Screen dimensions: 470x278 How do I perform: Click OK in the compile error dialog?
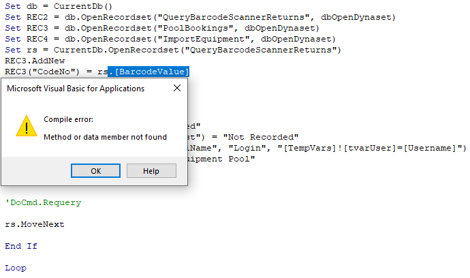pyautogui.click(x=95, y=171)
